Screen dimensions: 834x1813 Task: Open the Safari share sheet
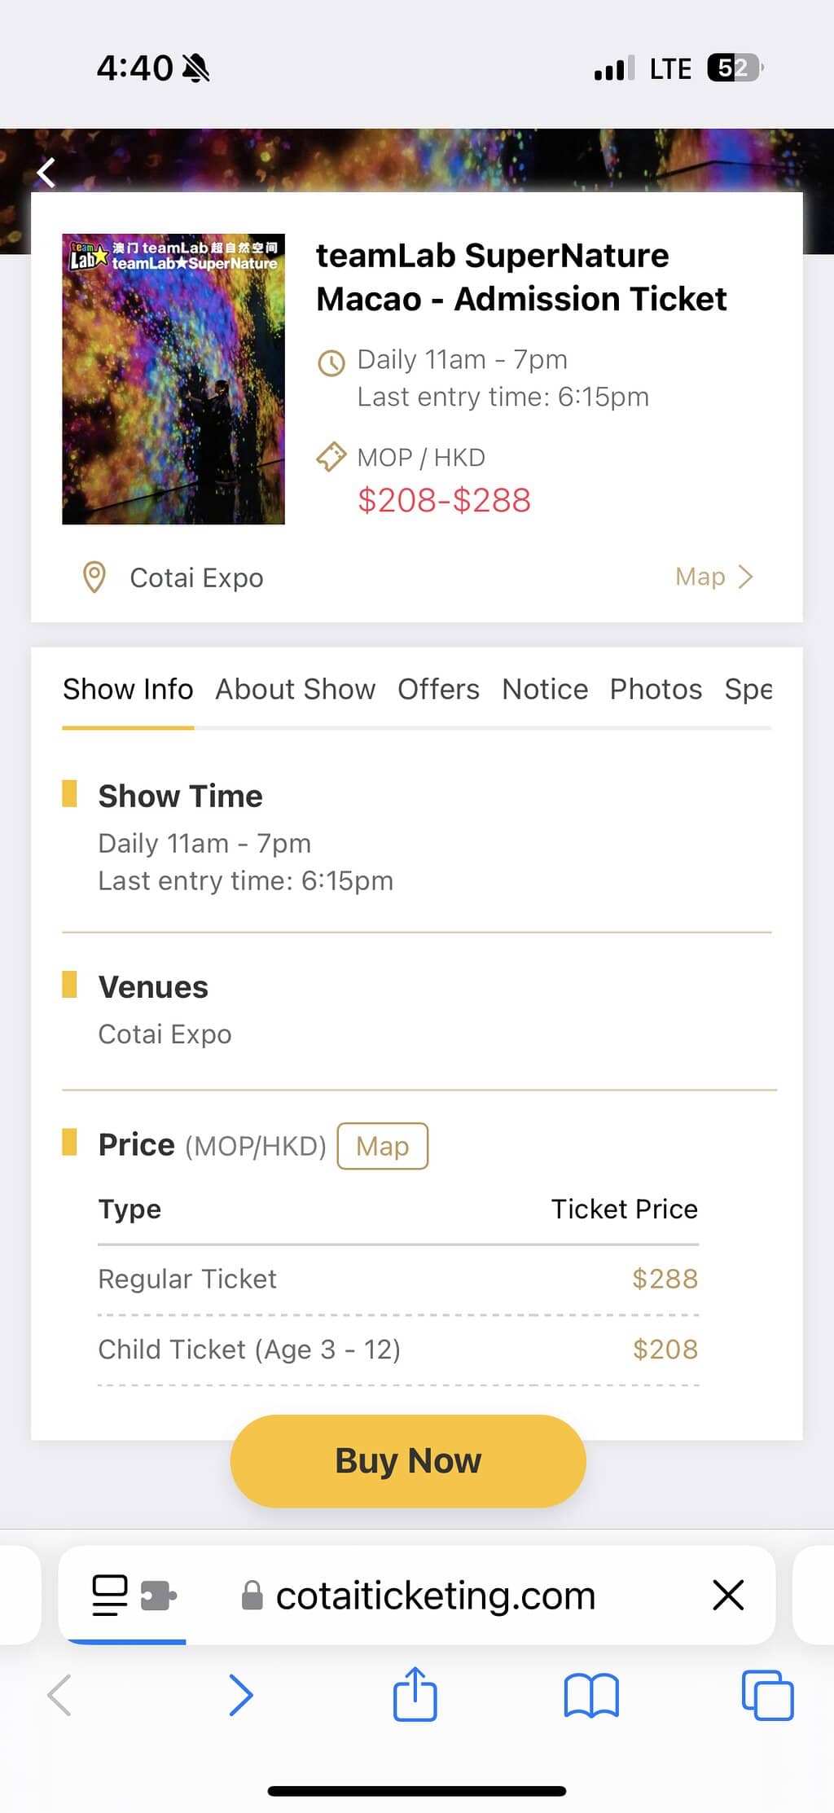point(415,1693)
